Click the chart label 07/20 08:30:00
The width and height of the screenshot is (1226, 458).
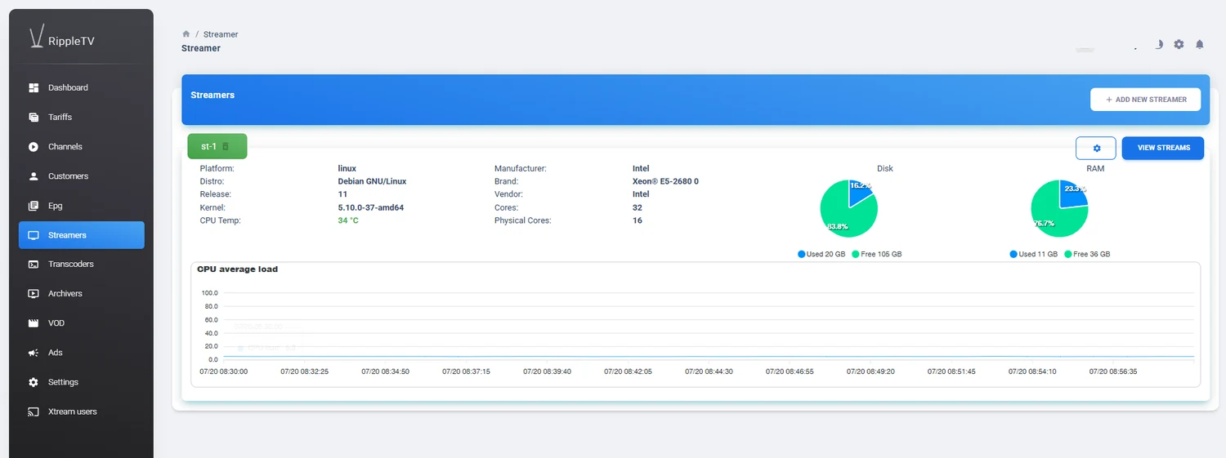[x=224, y=371]
